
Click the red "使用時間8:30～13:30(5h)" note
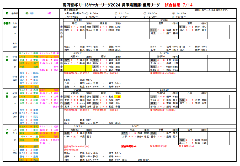tap(76, 73)
